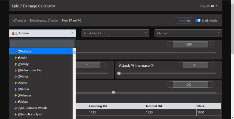Click the Crushing Hit column header
Image resolution: width=234 pixels, height=119 pixels.
(116, 106)
